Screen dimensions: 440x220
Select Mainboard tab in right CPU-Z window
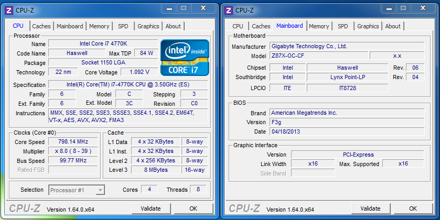(289, 26)
